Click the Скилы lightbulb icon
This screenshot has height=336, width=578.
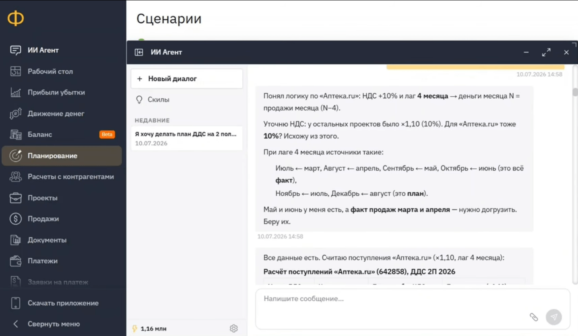139,100
